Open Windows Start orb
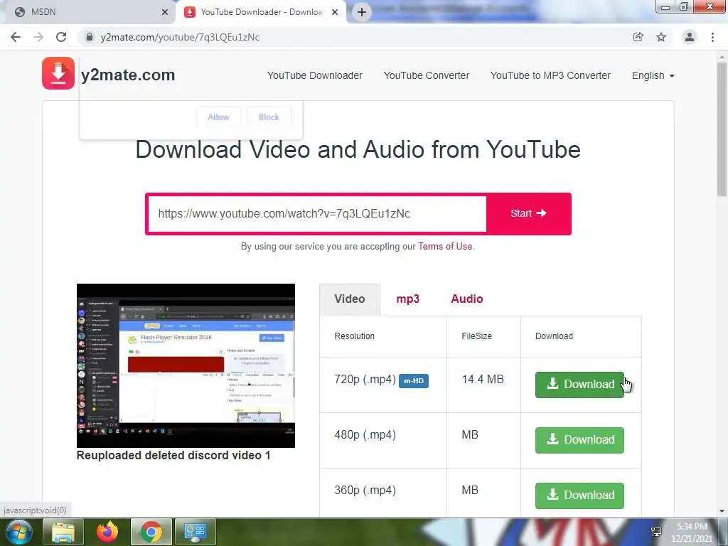Screen dimensions: 728x546 point(18,532)
